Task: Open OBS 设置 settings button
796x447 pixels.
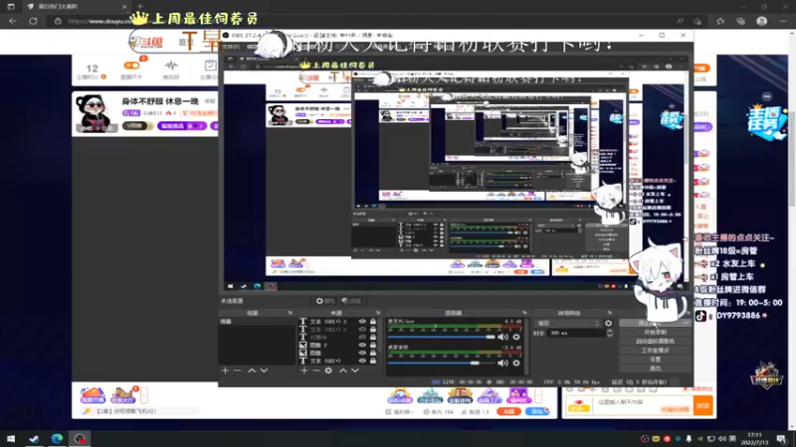Action: pos(655,360)
